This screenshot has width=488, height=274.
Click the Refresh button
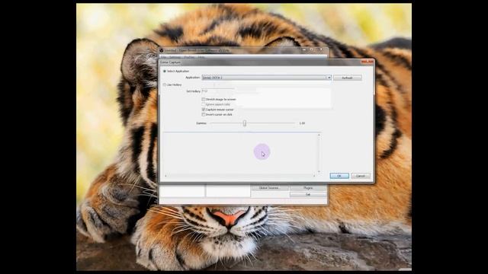click(348, 78)
